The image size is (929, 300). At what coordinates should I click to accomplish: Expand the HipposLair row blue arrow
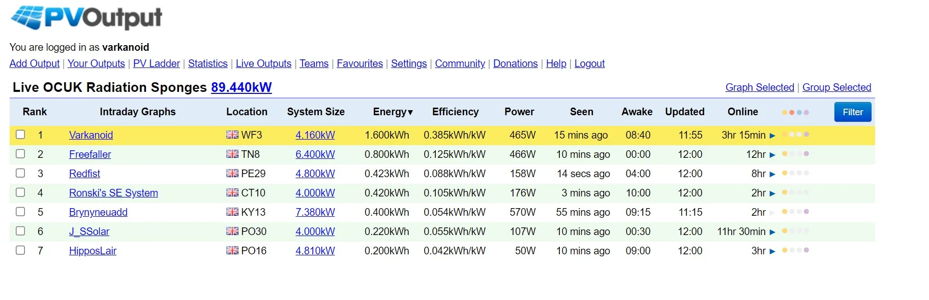772,251
